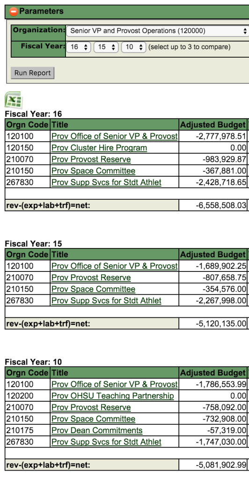The width and height of the screenshot is (249, 480).
Task: Export report via Excel icon
Action: 13,100
